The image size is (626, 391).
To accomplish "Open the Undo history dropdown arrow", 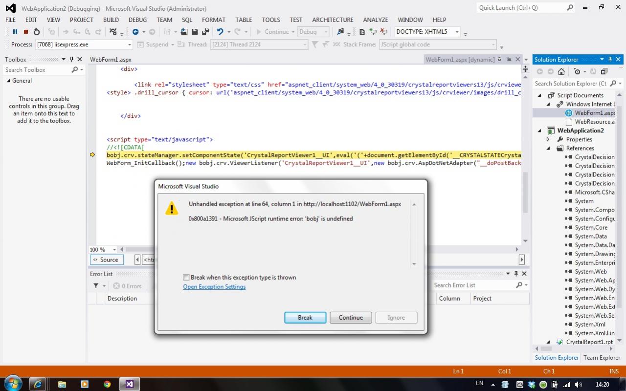I will (x=228, y=32).
